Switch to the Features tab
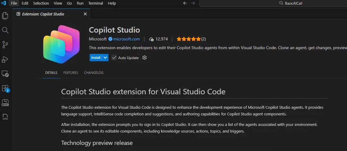 coord(70,73)
